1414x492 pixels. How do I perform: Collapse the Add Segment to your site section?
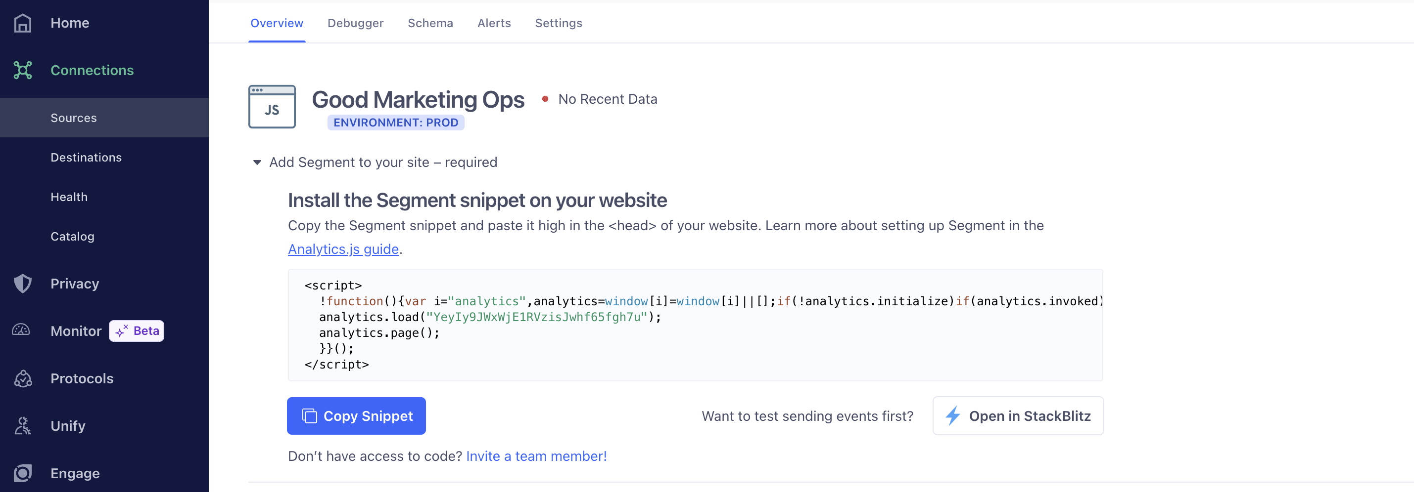[x=257, y=162]
